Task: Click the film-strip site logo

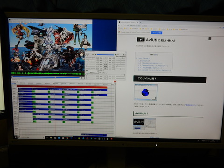Action: [x=140, y=40]
